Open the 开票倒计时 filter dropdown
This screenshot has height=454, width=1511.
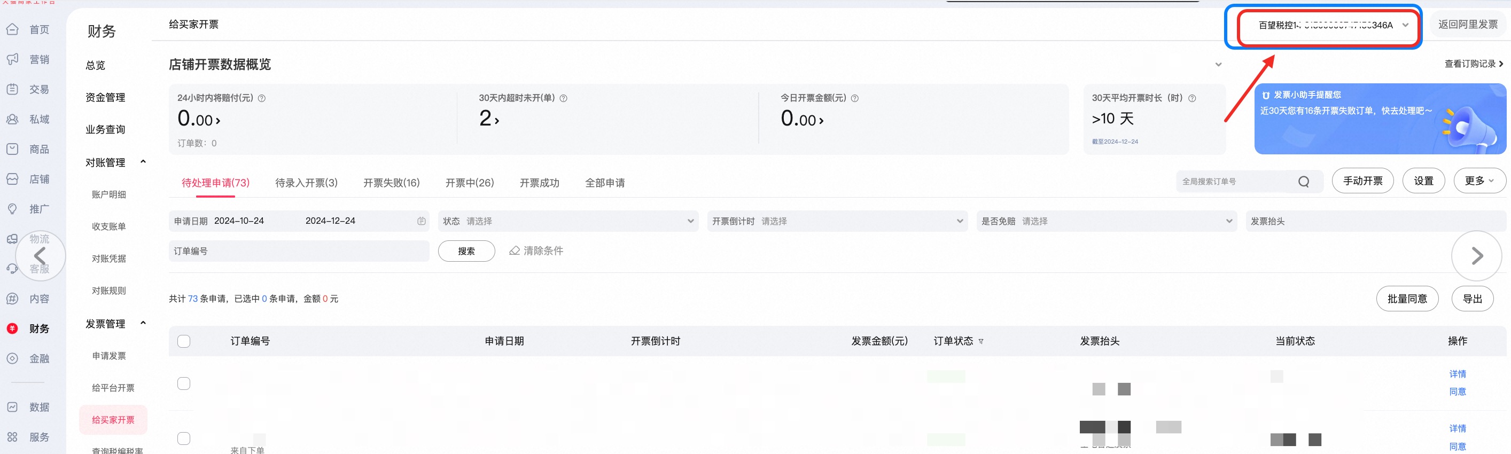[x=838, y=221]
